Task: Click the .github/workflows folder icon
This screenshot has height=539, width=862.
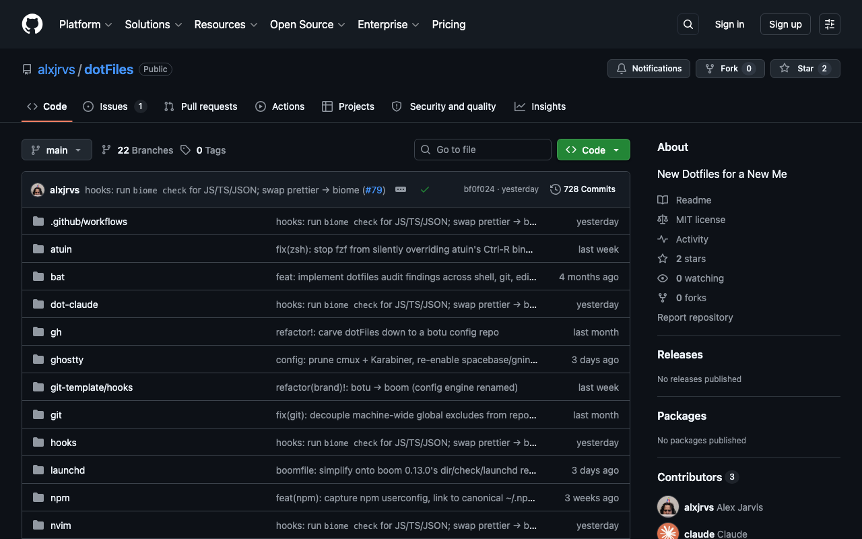Action: 38,221
